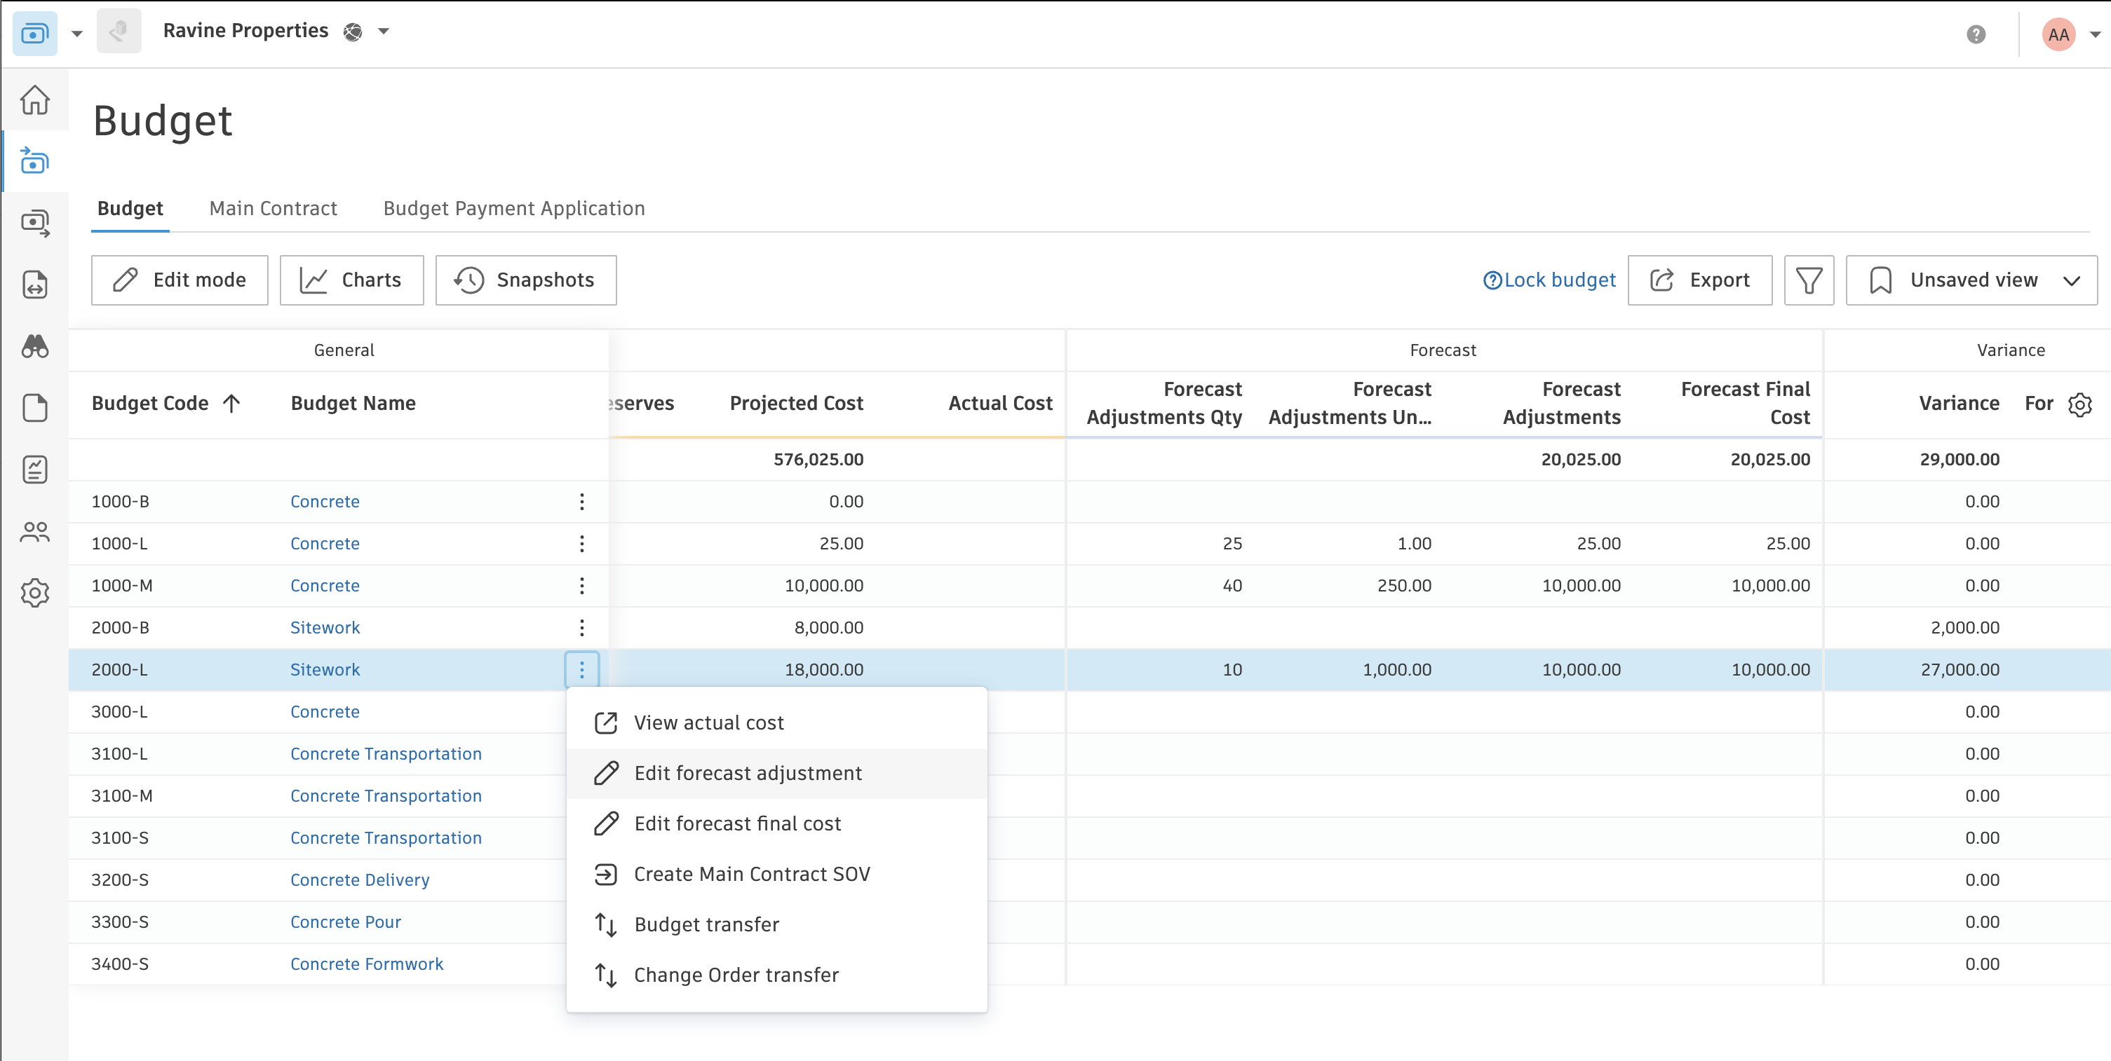Expand the Ravine Properties project dropdown
Image resolution: width=2111 pixels, height=1061 pixels.
[x=384, y=31]
